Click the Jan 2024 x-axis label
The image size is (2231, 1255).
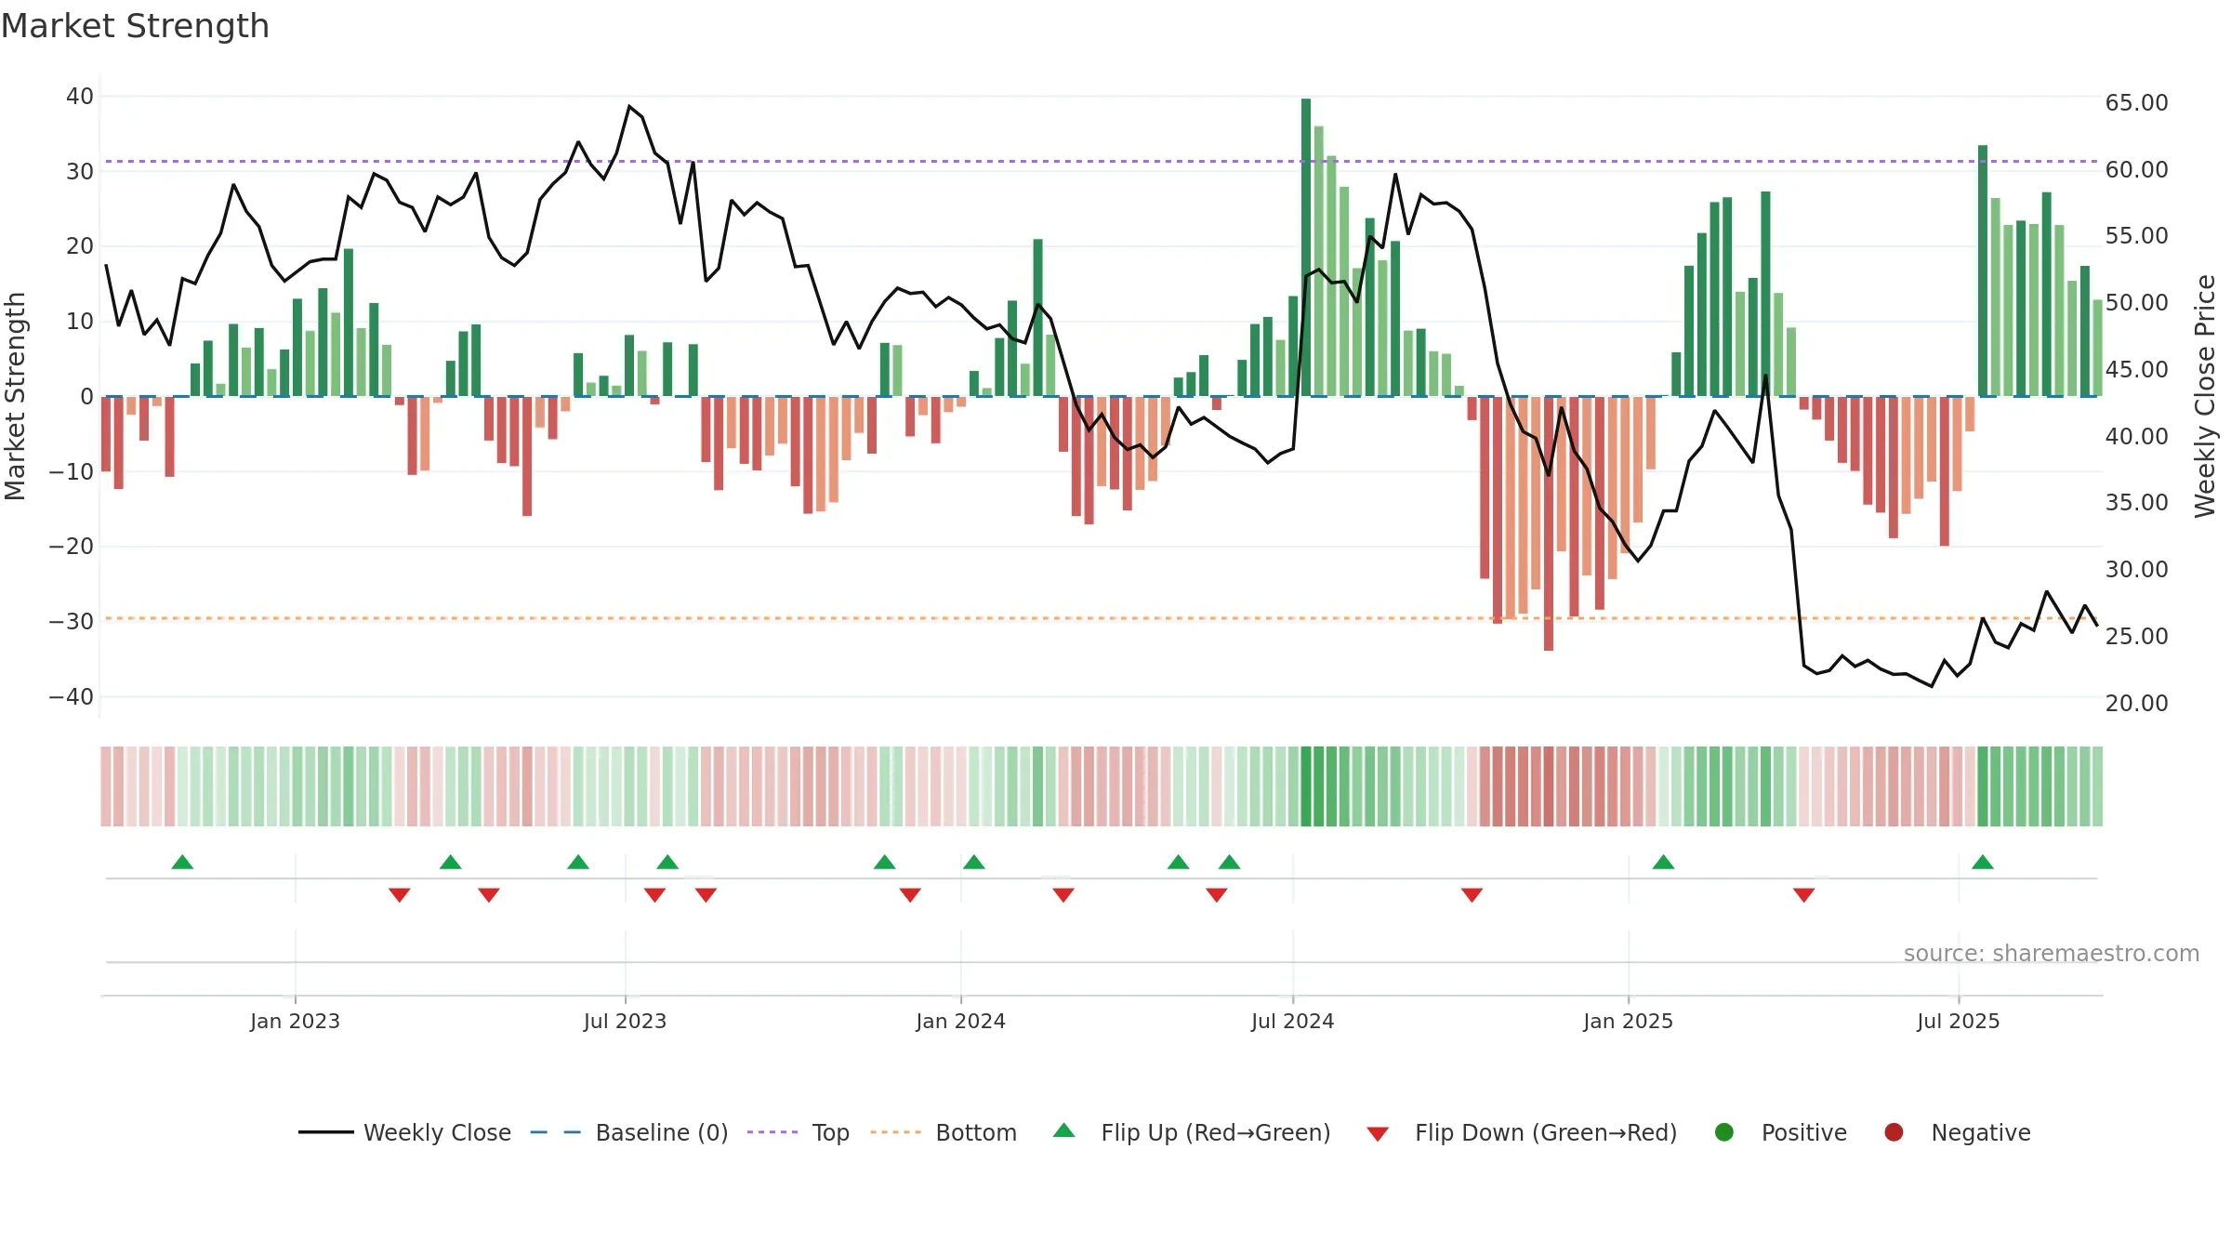[960, 1021]
